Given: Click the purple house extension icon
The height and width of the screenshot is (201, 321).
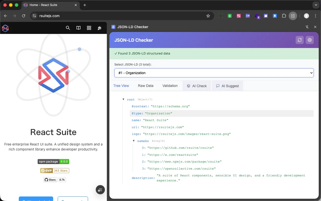Looking at the screenshot, I should 266,16.
